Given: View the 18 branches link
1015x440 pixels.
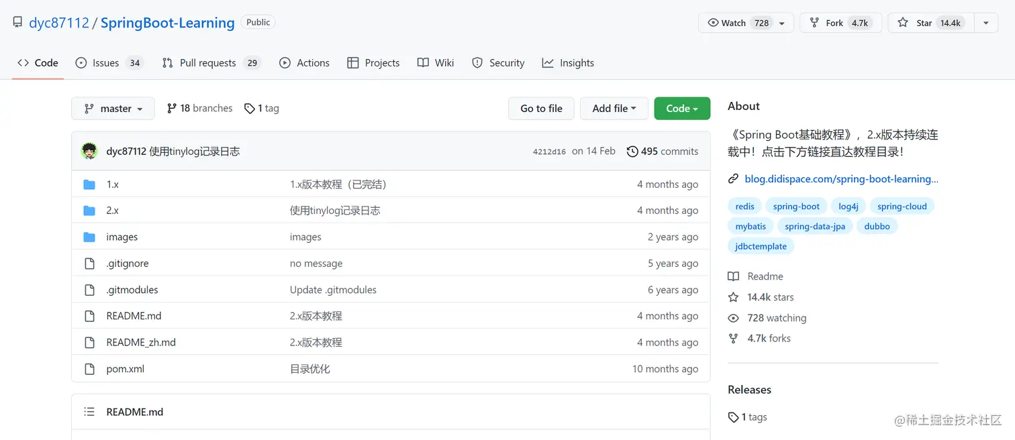Looking at the screenshot, I should (199, 108).
